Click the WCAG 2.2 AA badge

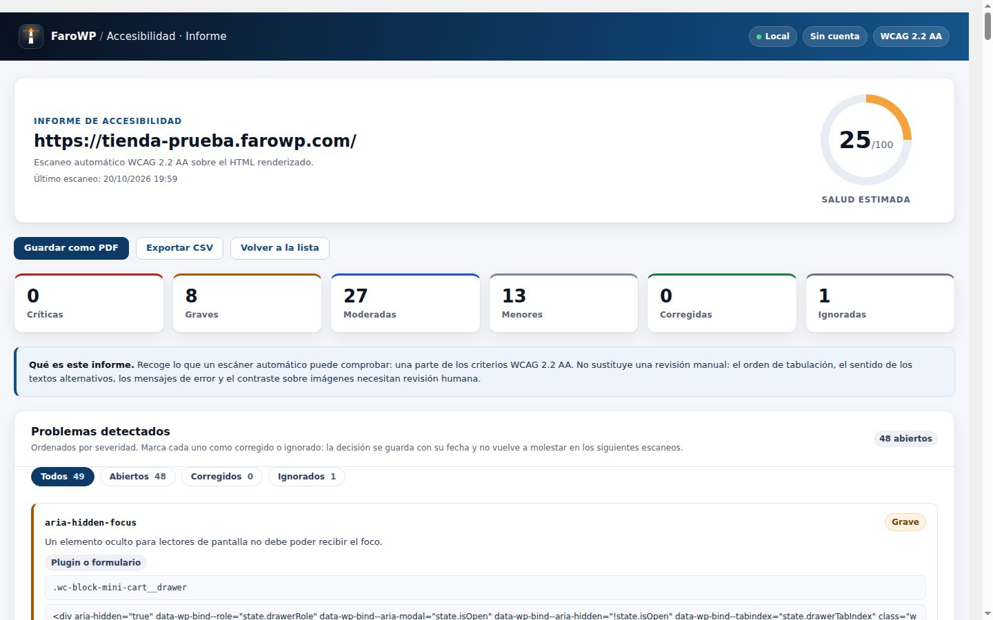(911, 37)
